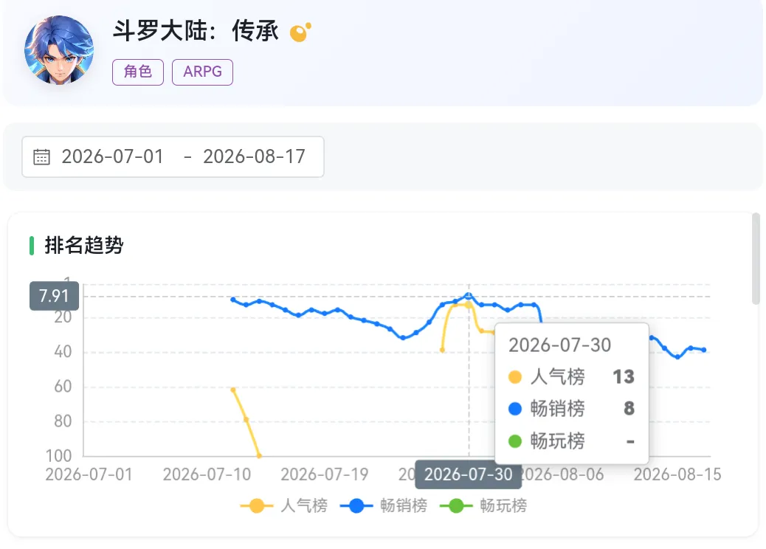
Task: Click the green 畅玩榜 legend marker
Action: (x=456, y=505)
